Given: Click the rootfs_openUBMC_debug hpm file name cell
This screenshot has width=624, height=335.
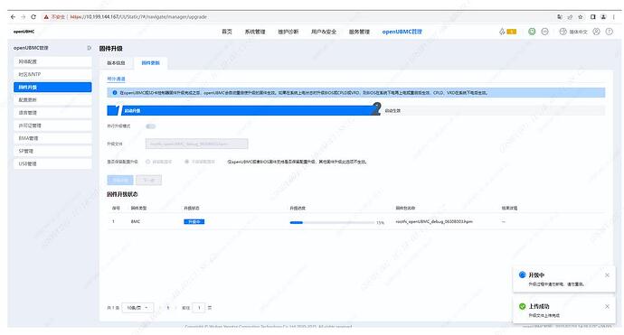Looking at the screenshot, I should pyautogui.click(x=434, y=222).
